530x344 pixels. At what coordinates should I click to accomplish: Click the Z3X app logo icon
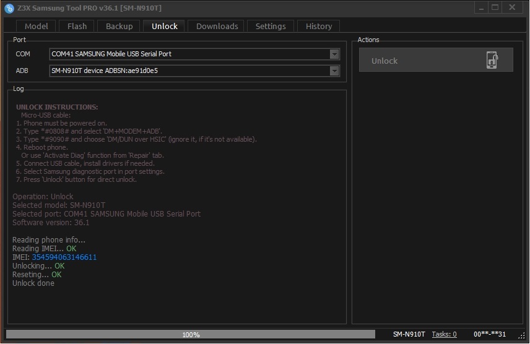[x=9, y=8]
